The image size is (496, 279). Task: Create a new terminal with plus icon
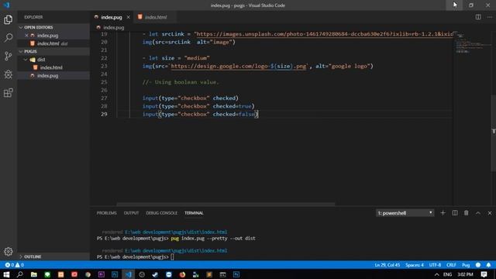443,213
